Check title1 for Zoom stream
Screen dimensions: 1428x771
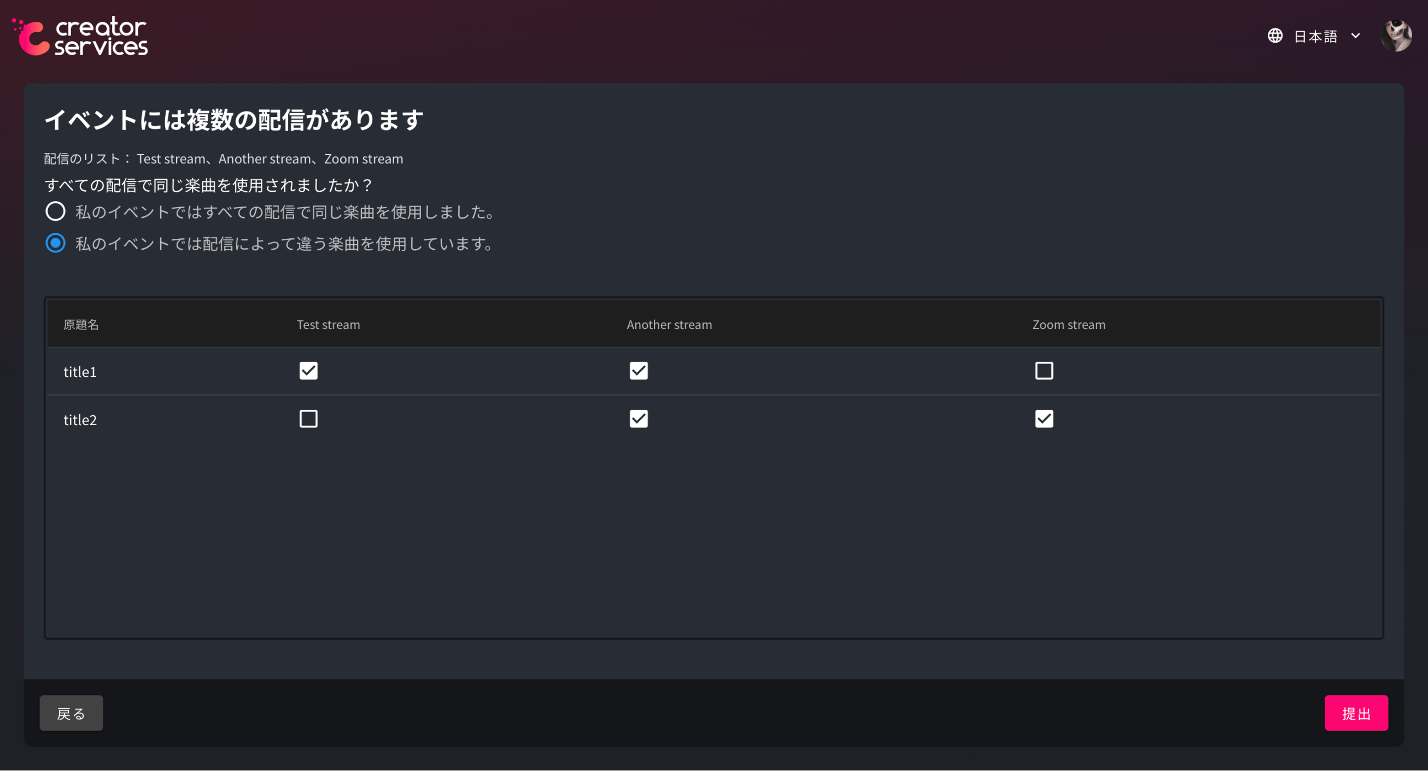point(1044,370)
